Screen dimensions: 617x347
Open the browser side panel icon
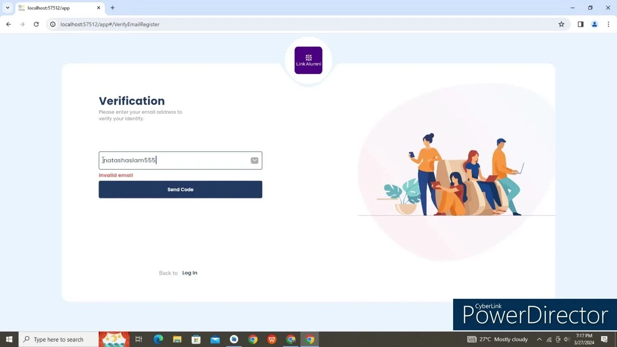[580, 24]
